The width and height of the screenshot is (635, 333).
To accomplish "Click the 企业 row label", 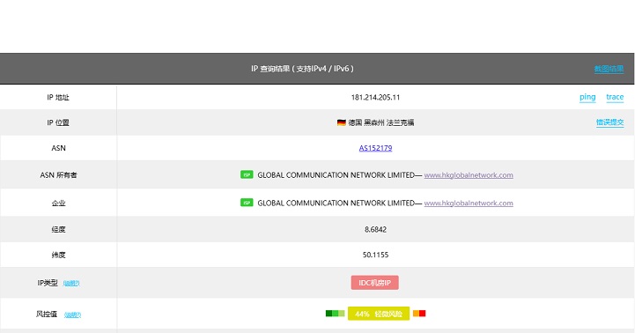I will pyautogui.click(x=58, y=203).
